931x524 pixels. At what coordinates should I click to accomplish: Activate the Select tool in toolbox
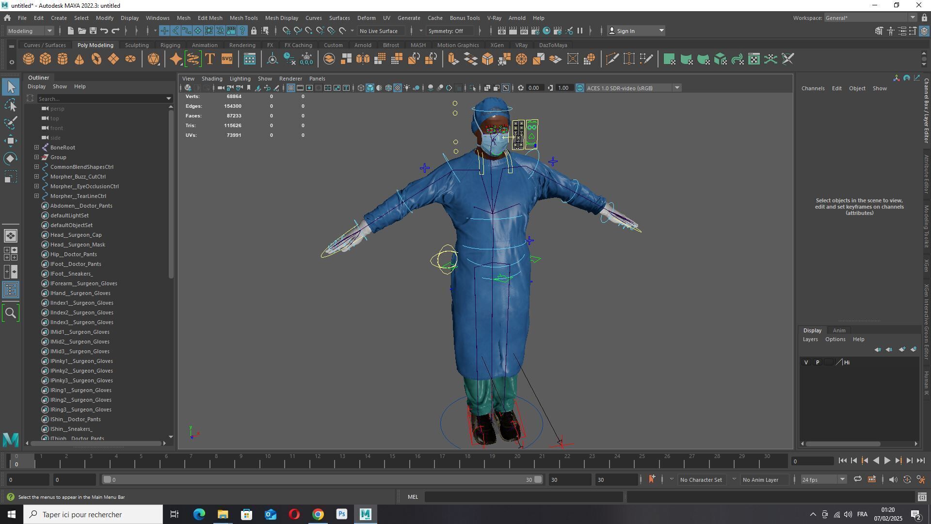[11, 87]
